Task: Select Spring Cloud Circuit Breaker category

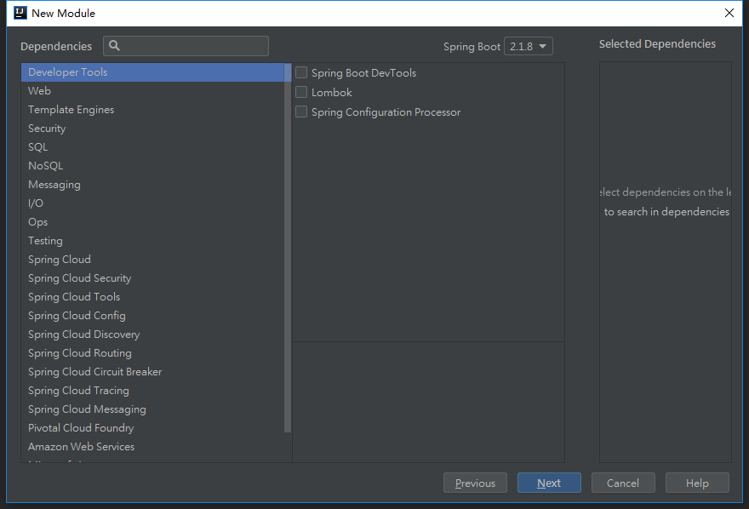Action: coord(153,372)
